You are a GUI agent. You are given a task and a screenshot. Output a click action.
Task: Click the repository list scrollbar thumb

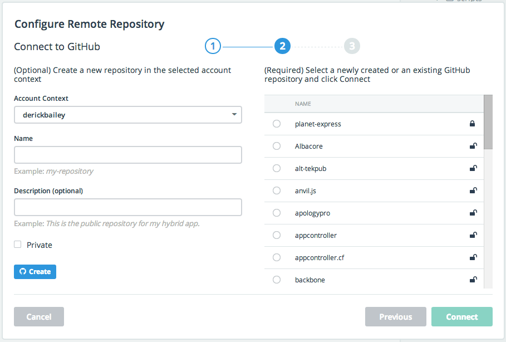[488, 122]
